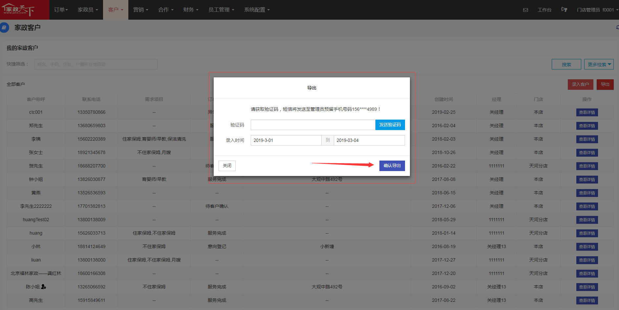Click the 需求项目 column header
Screen dimensions: 619x310
point(154,99)
